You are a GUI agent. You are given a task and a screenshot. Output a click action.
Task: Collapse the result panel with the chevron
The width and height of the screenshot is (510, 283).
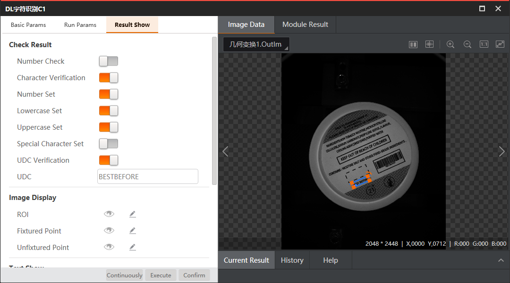click(501, 260)
